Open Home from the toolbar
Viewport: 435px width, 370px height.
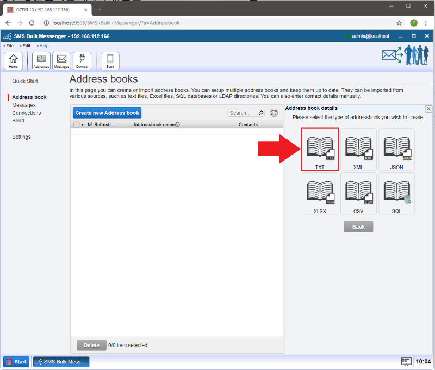click(13, 61)
